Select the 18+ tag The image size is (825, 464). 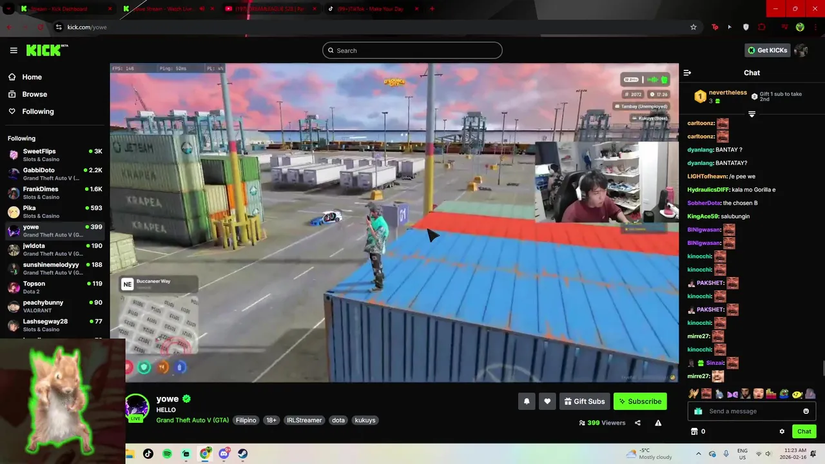point(271,420)
